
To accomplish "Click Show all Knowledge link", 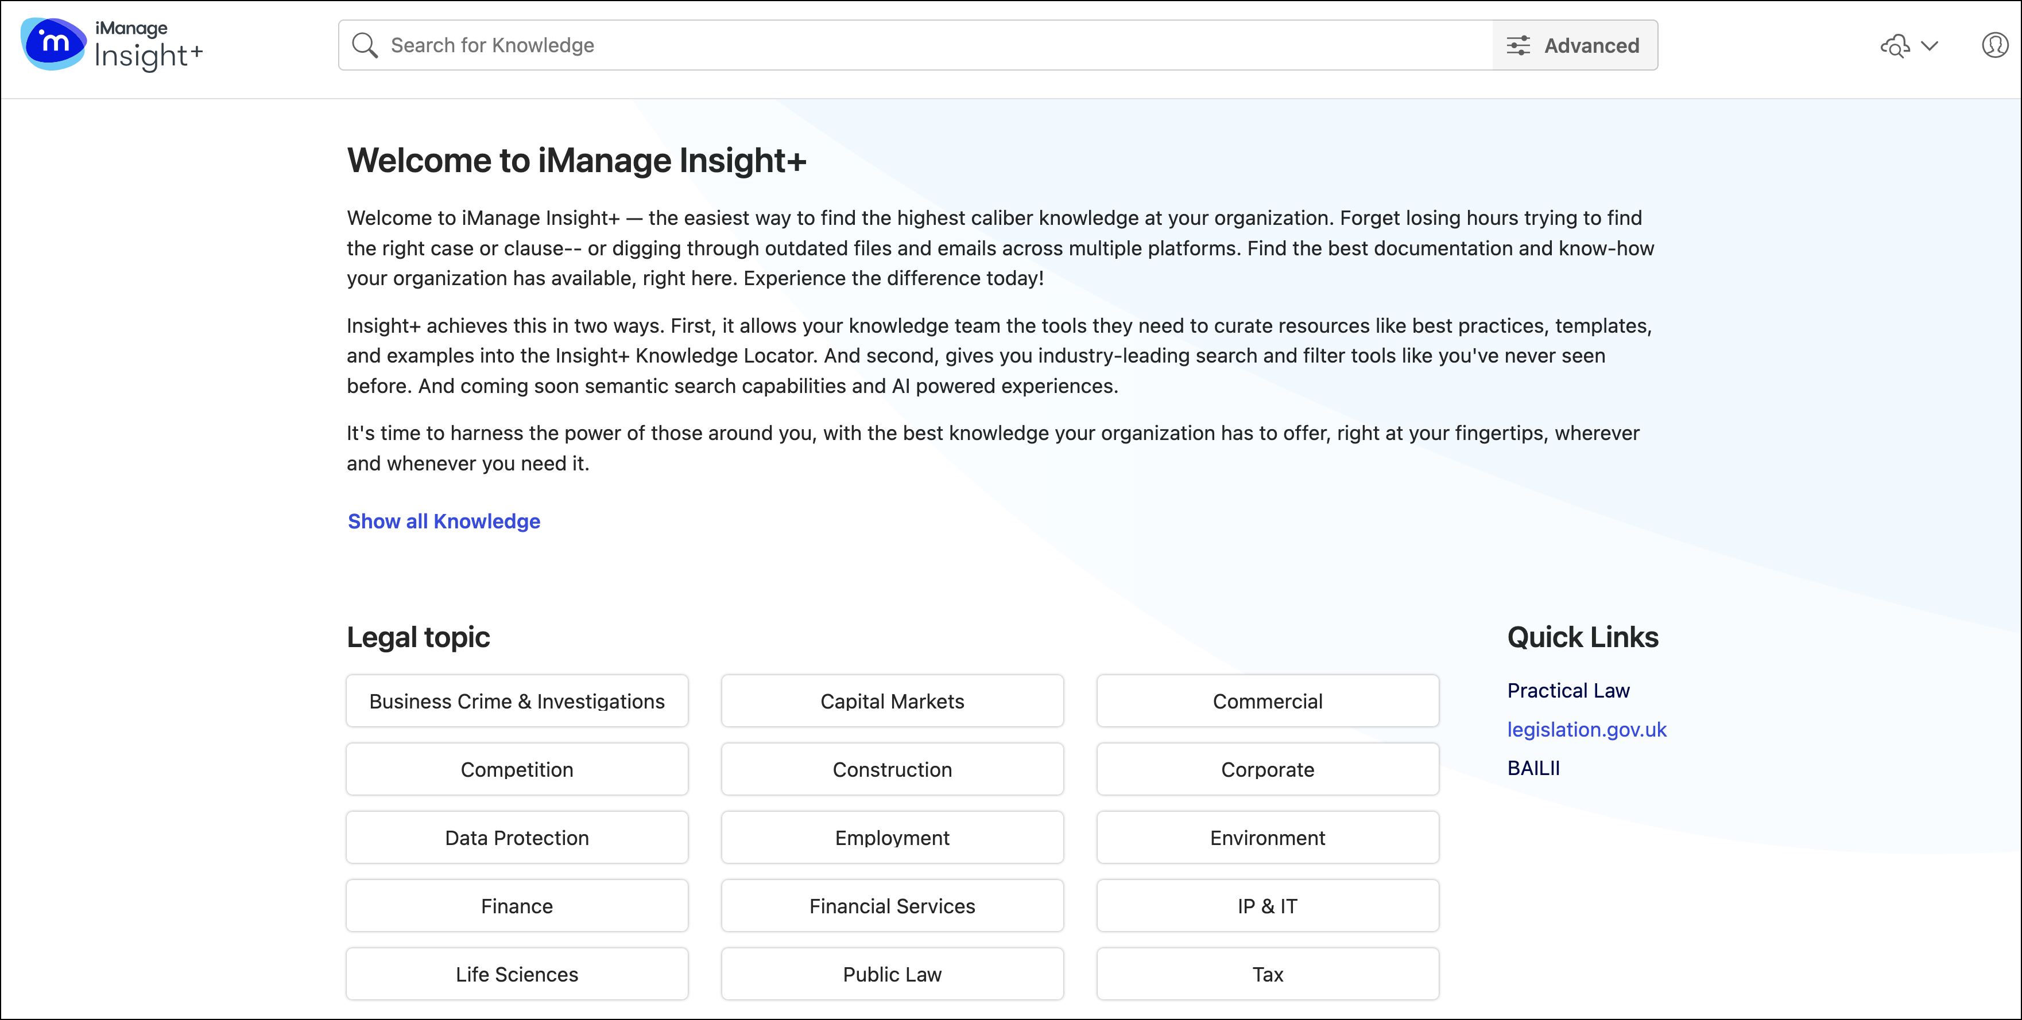I will (443, 521).
